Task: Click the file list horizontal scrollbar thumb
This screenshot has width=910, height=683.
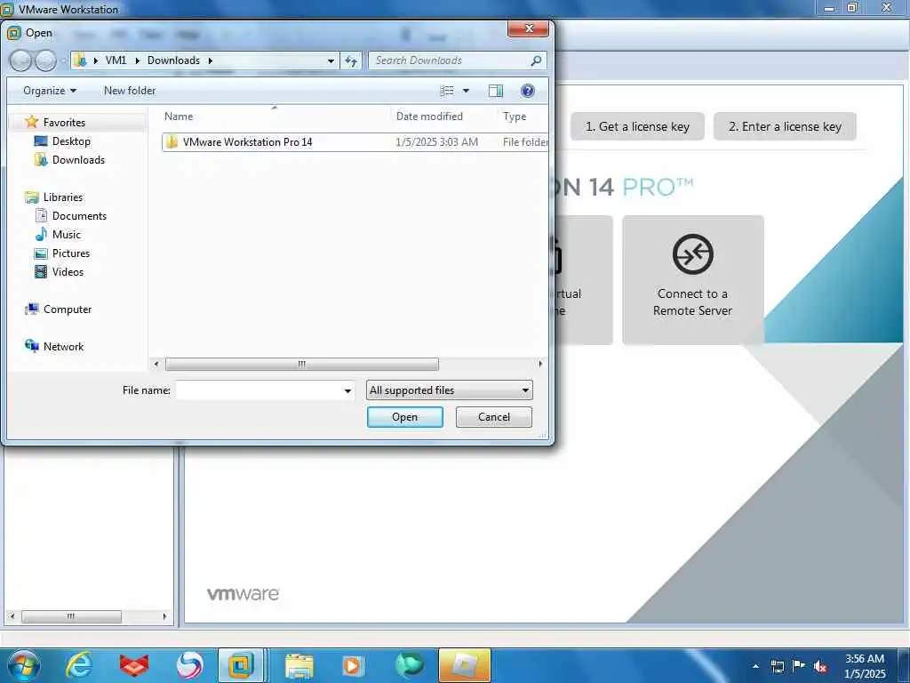Action: (x=302, y=364)
